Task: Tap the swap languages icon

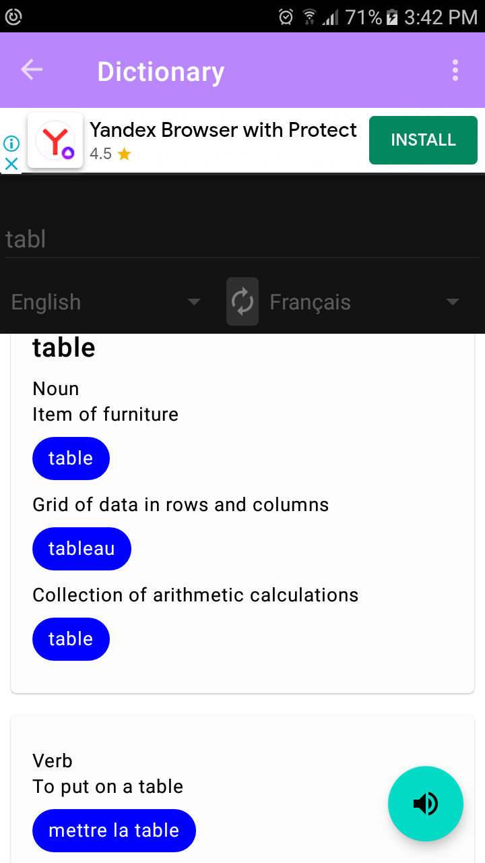Action: click(x=243, y=301)
